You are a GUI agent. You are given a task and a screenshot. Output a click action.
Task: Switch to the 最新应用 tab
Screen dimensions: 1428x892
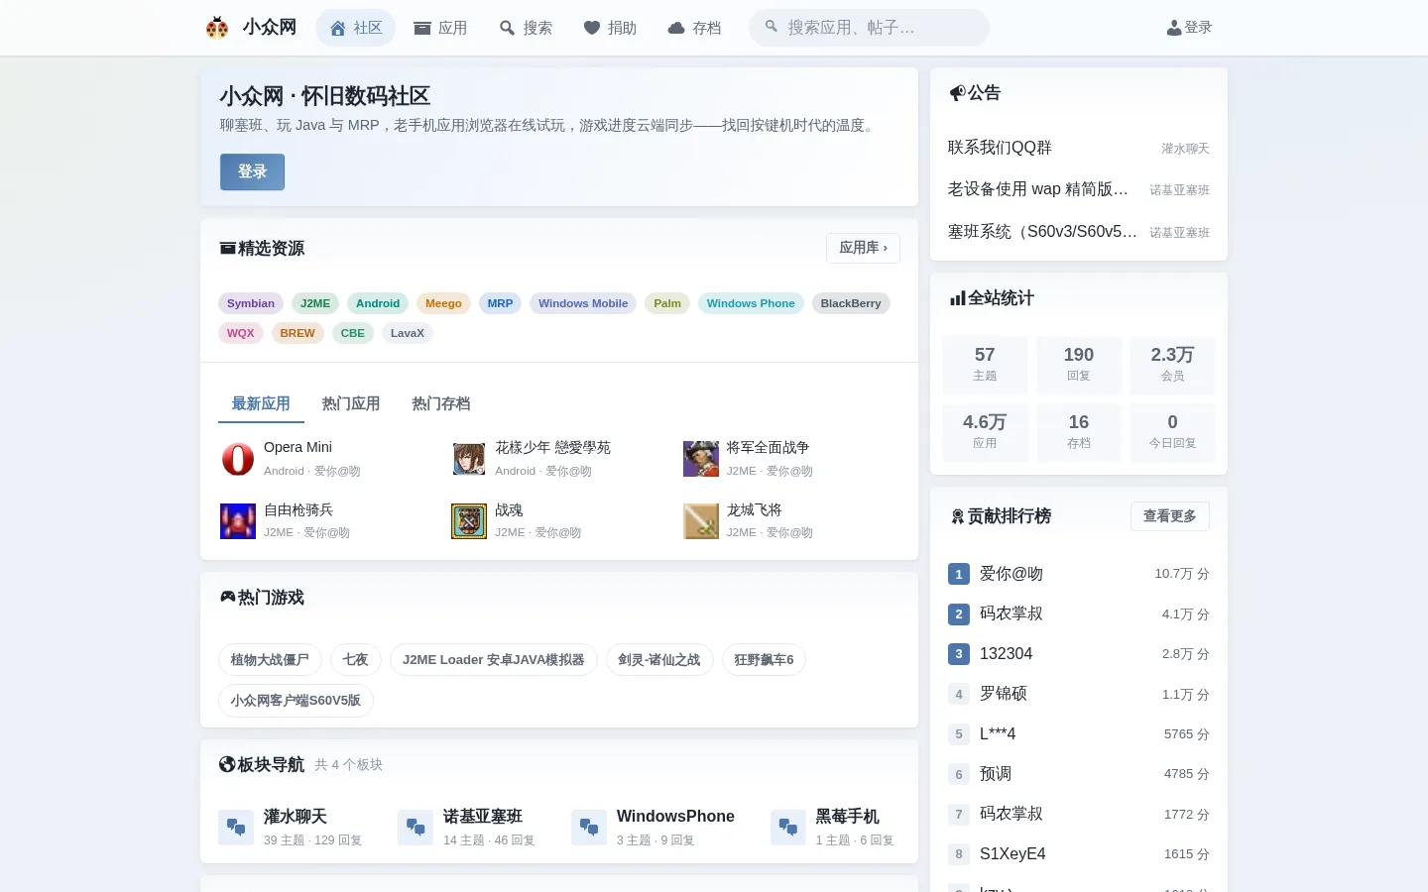tap(261, 403)
